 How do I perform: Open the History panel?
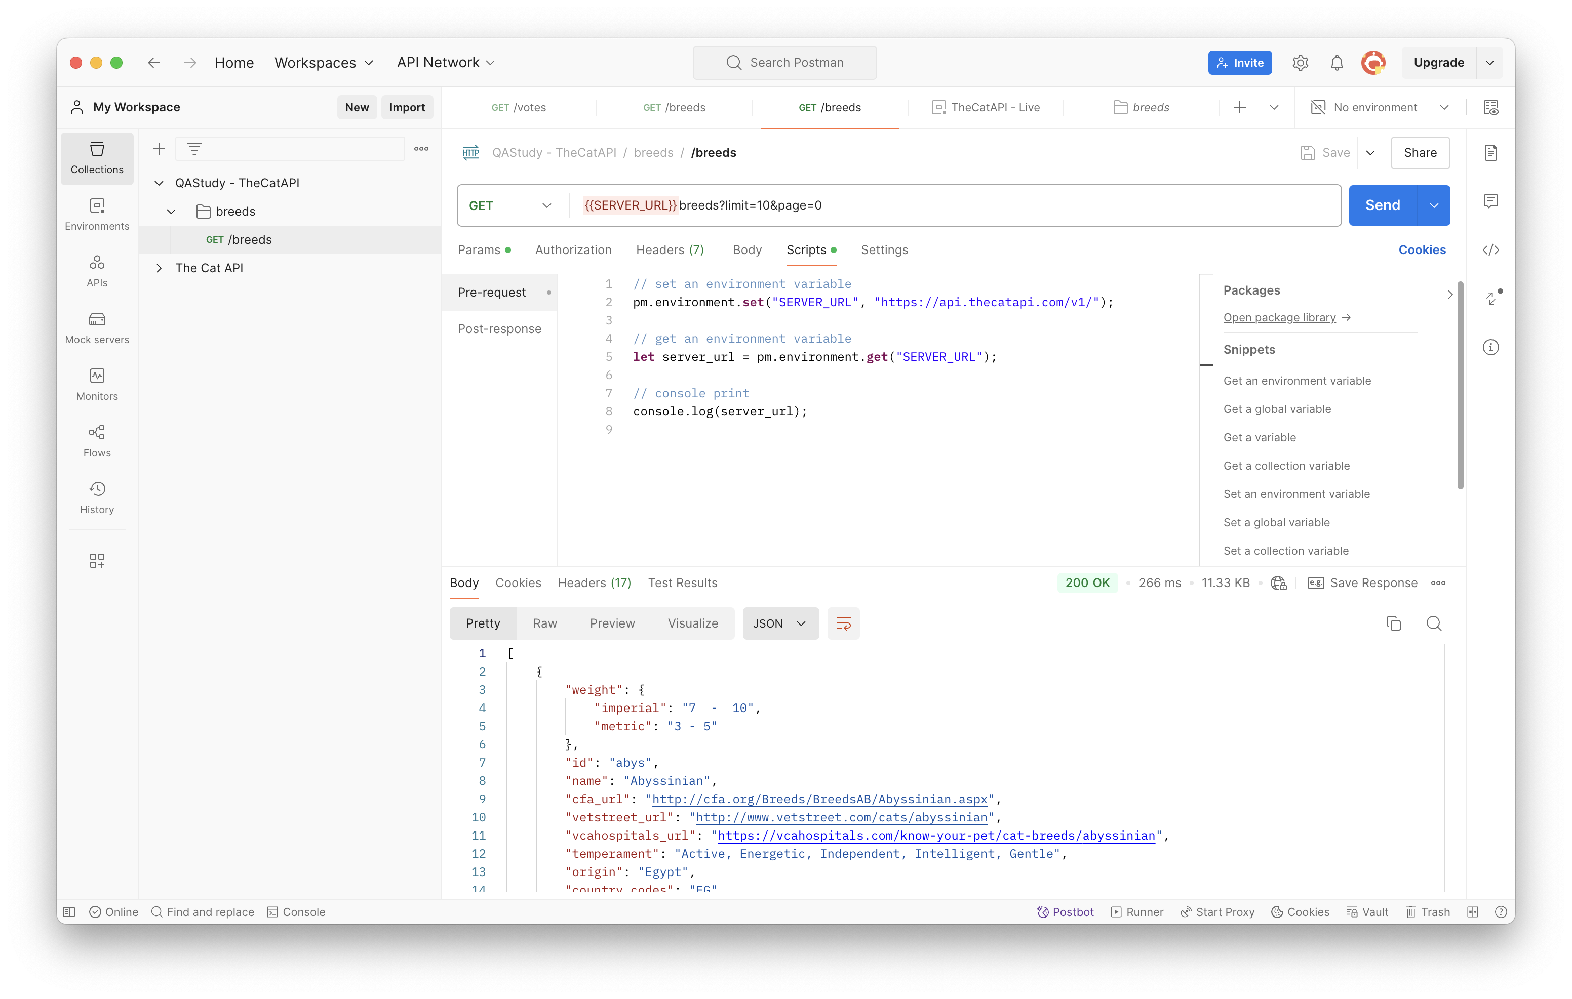click(97, 498)
